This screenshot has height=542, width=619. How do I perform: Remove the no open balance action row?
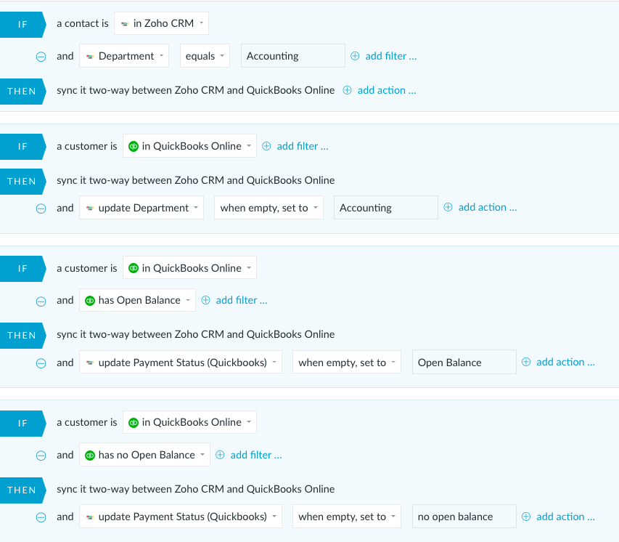pyautogui.click(x=41, y=517)
